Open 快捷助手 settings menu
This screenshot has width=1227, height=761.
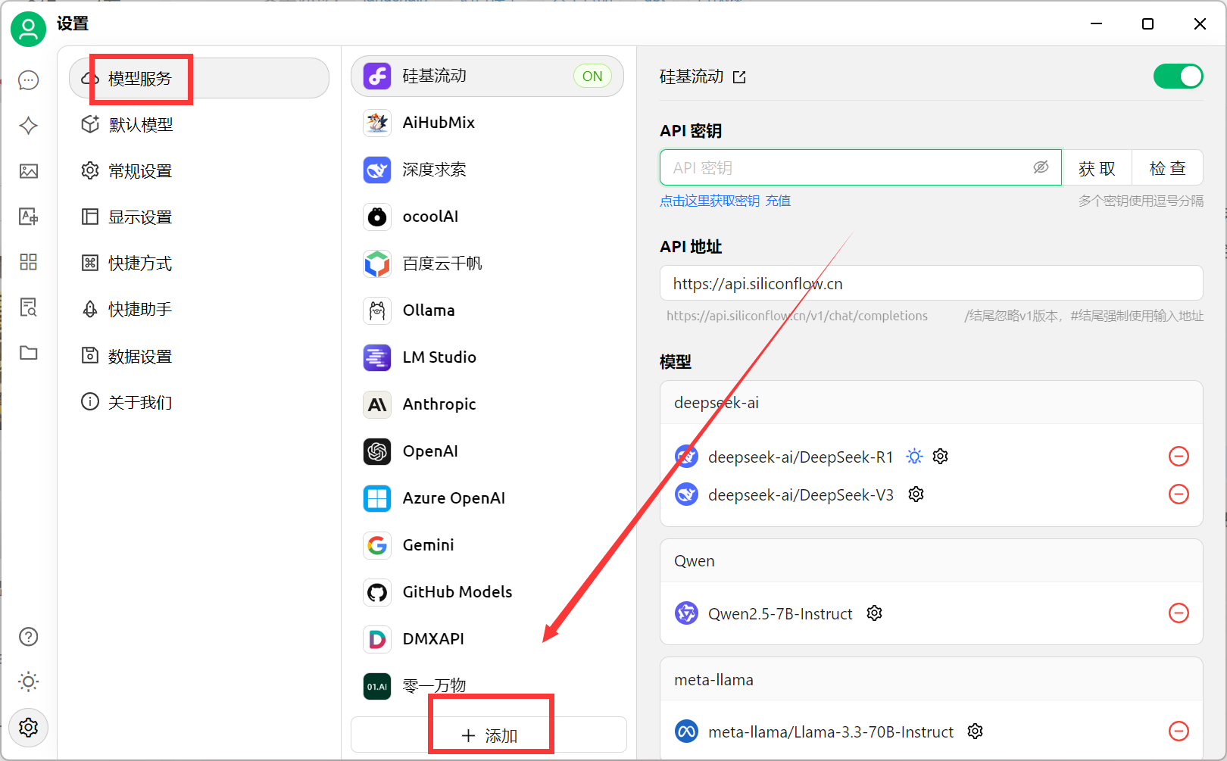[199, 310]
